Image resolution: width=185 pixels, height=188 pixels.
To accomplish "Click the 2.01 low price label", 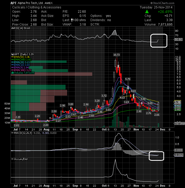I will pyautogui.click(x=16, y=125).
